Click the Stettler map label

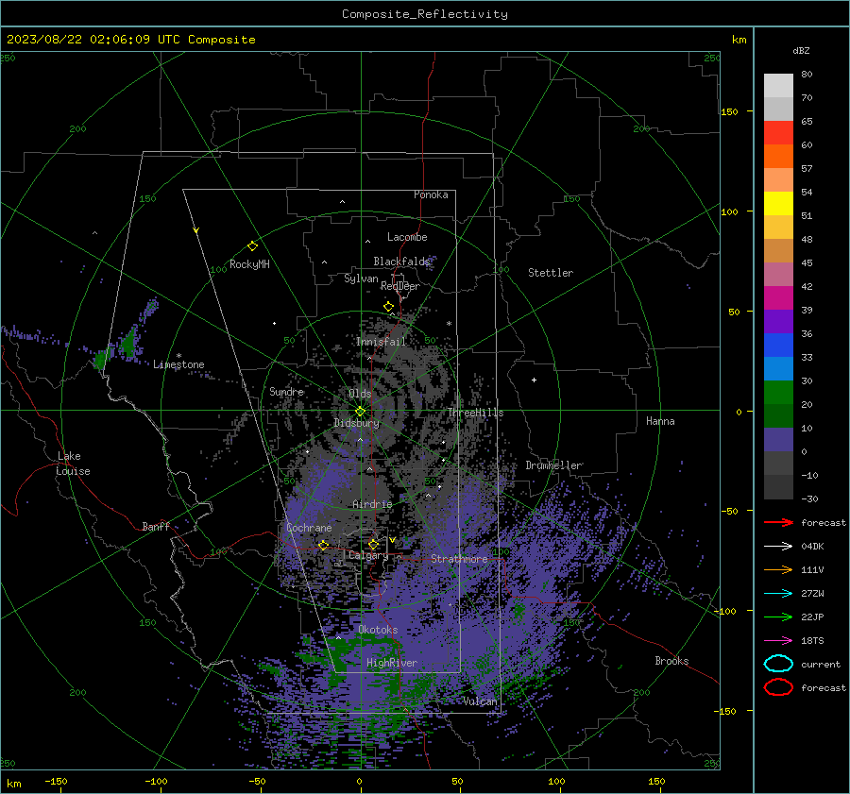[551, 273]
